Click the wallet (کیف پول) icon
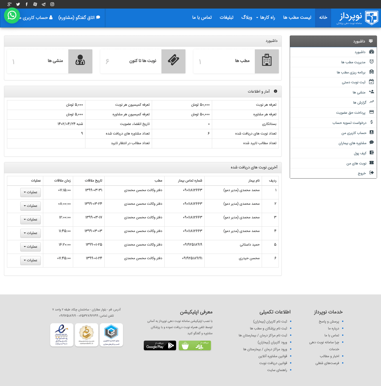The width and height of the screenshot is (381, 386). 371,153
